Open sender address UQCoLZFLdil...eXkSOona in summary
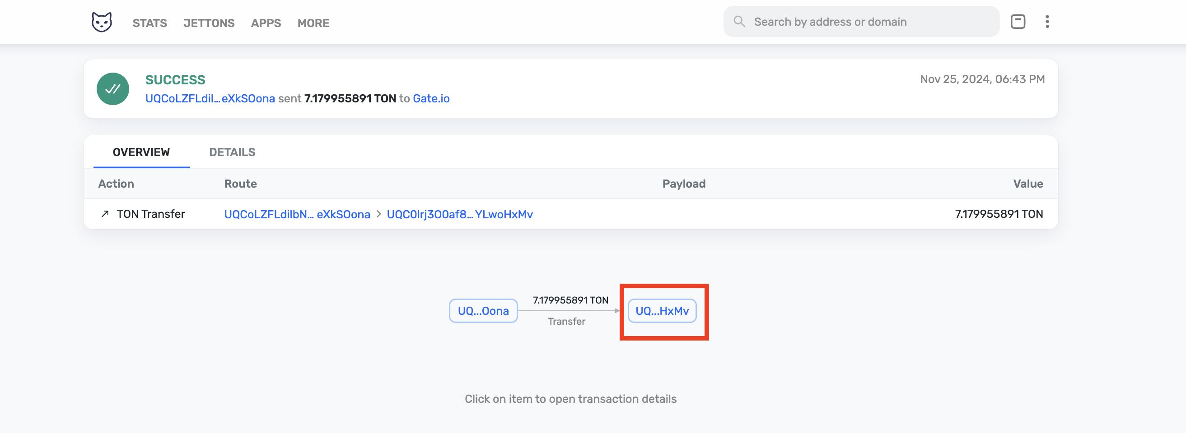1186x433 pixels. pos(210,98)
